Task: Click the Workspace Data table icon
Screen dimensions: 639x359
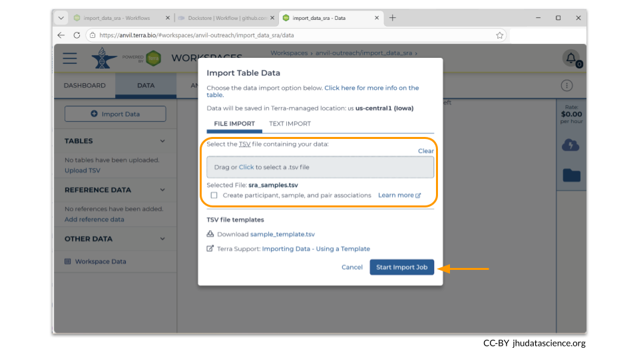Action: 68,261
